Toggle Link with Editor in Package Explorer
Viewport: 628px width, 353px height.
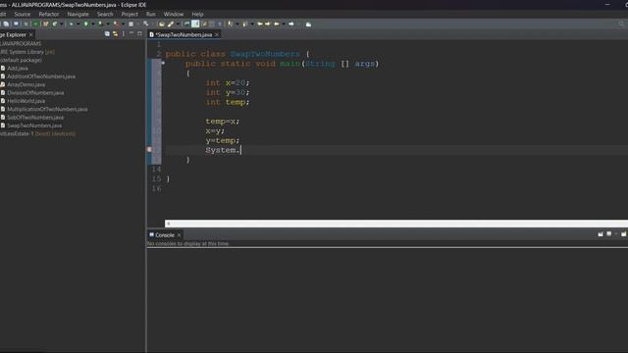[115, 34]
